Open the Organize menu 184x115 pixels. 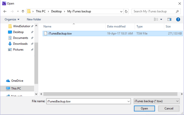point(12,19)
